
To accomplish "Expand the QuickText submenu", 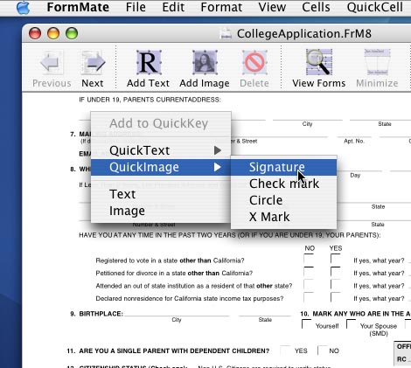I will click(161, 150).
